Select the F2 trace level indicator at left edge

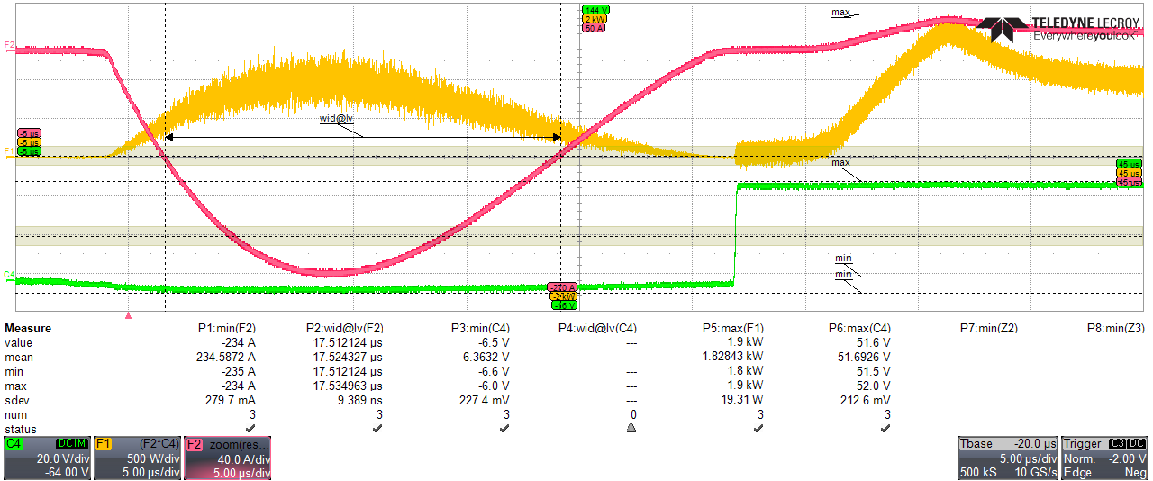(x=9, y=44)
